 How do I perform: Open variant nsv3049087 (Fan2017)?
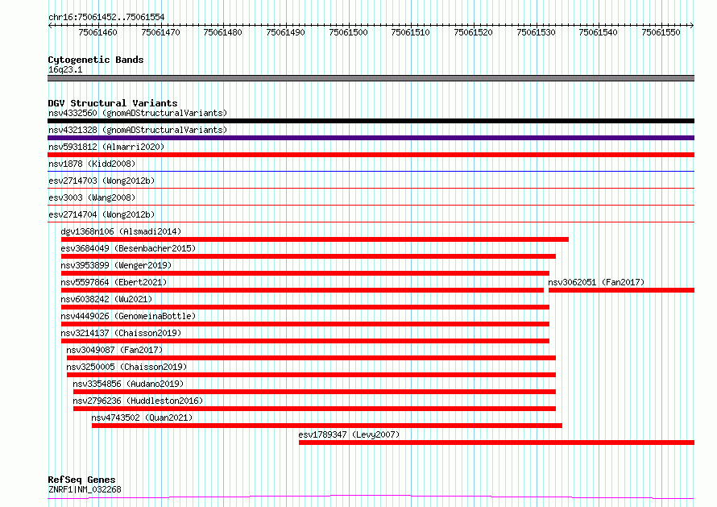[114, 350]
